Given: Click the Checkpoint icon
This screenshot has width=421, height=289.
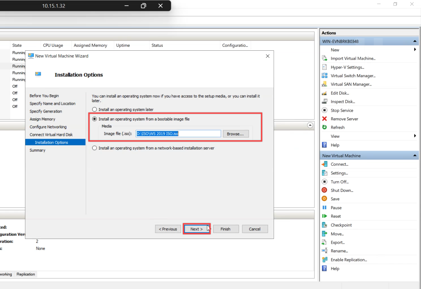Looking at the screenshot, I should tap(324, 225).
